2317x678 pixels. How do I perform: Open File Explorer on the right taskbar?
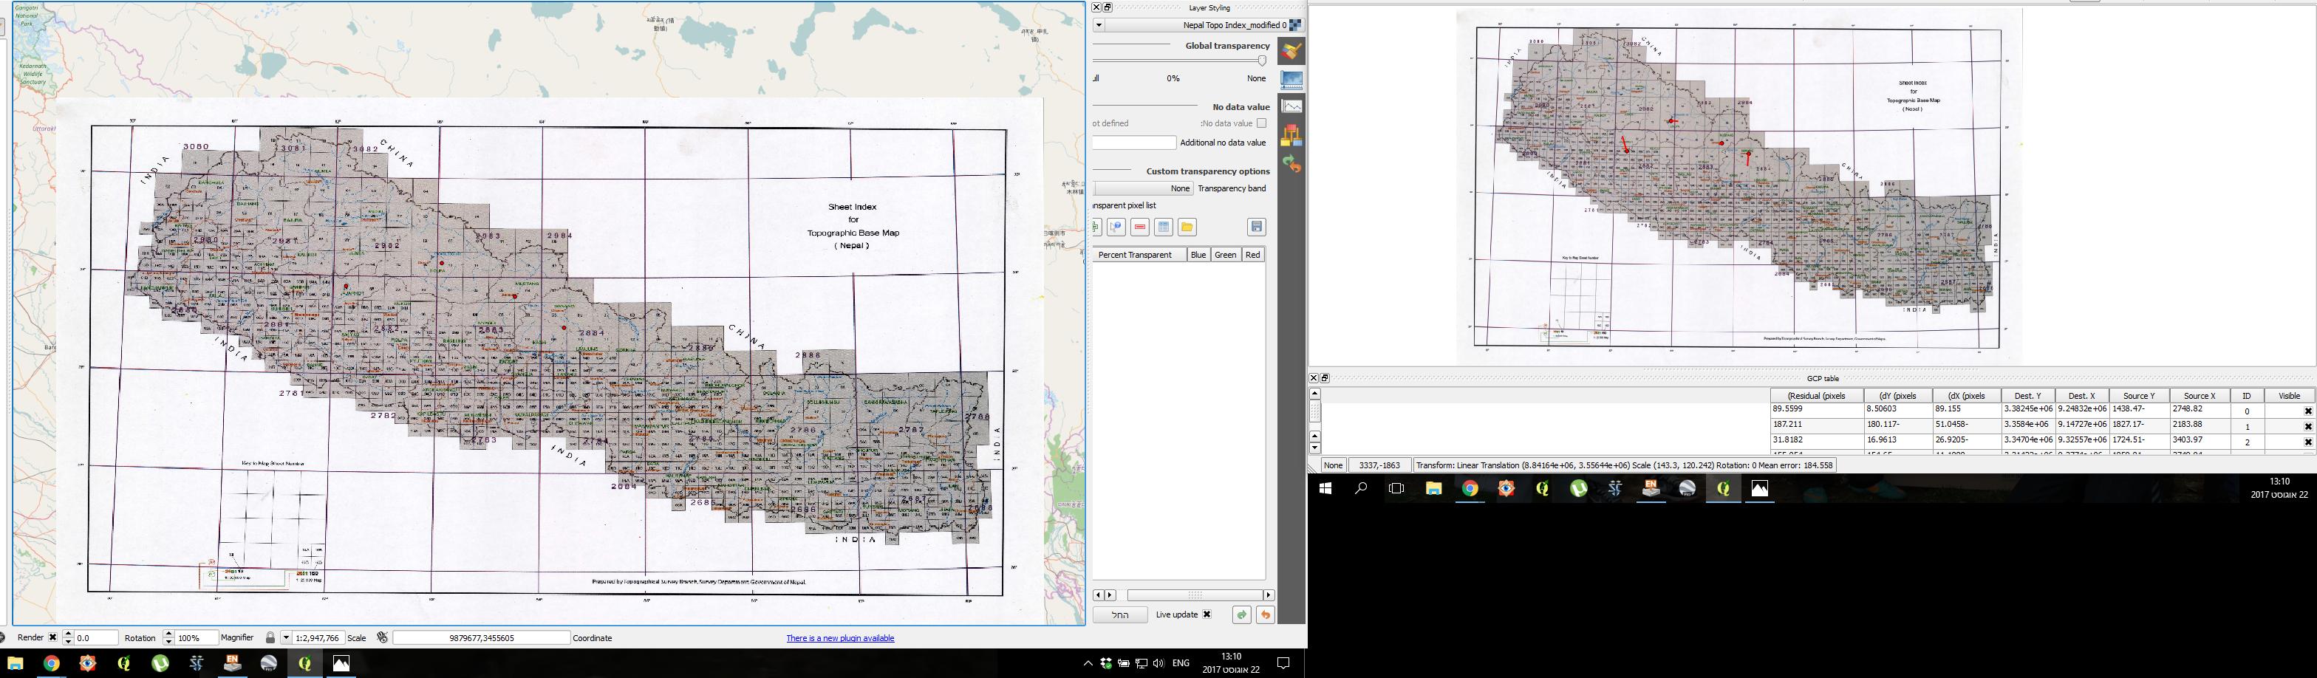point(1434,488)
